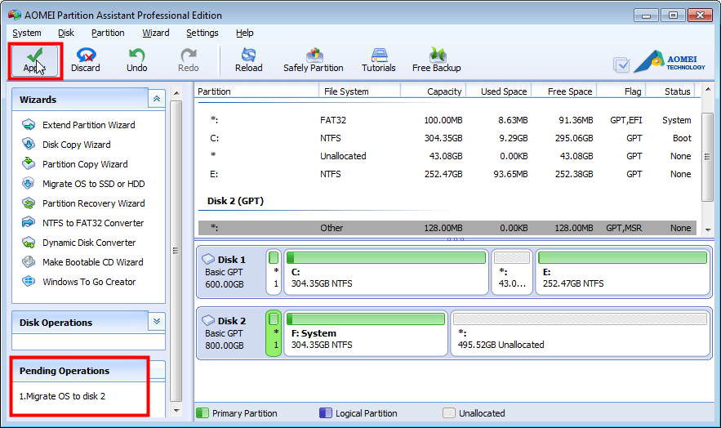
Task: Launch the Free Backup tool
Action: pos(436,60)
